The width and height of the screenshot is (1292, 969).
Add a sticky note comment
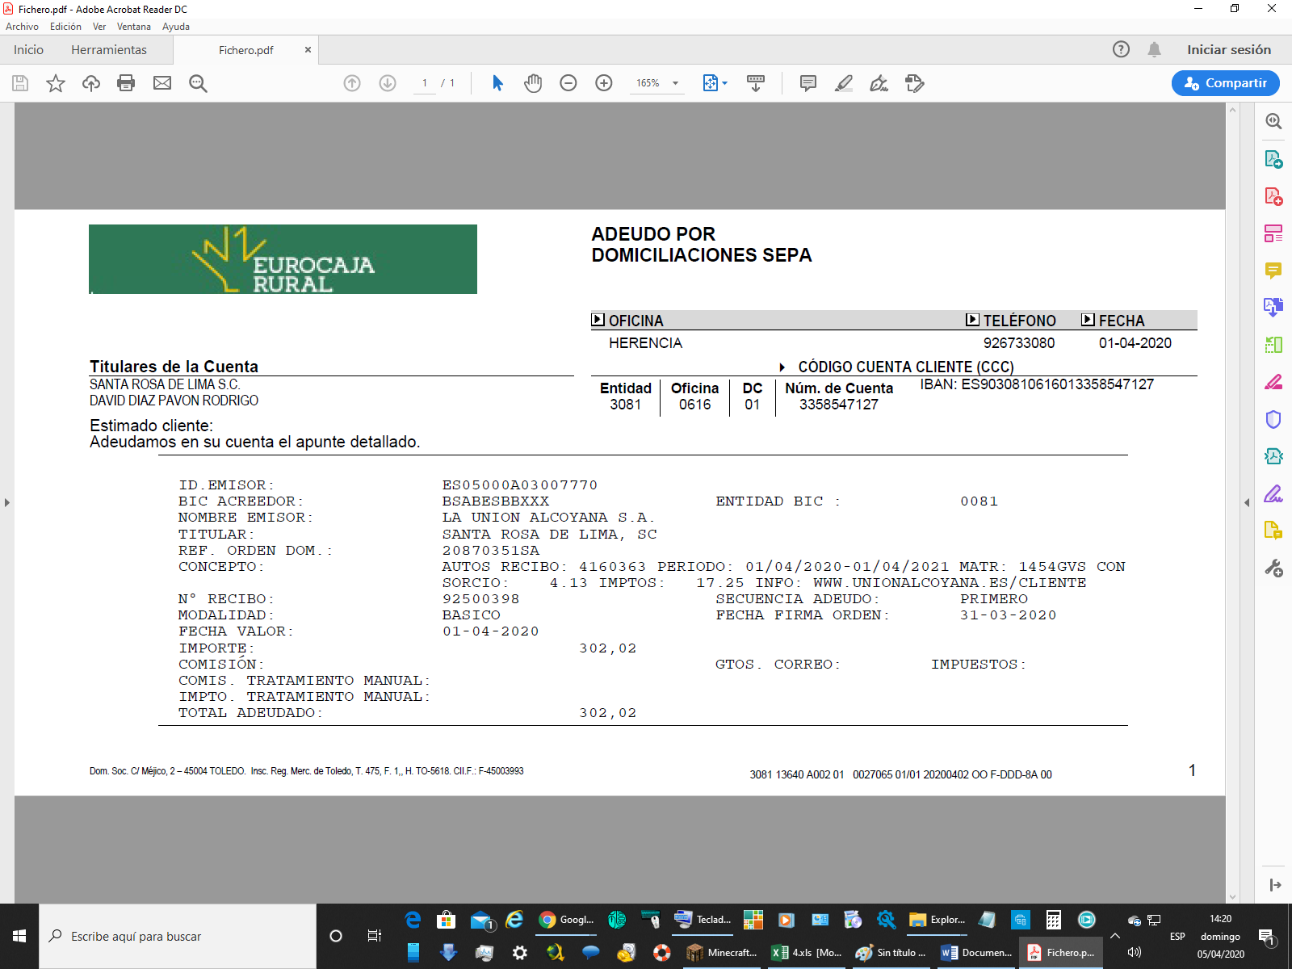[807, 83]
